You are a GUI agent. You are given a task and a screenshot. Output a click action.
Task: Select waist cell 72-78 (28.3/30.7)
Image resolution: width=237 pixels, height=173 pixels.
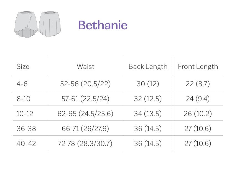click(85, 143)
